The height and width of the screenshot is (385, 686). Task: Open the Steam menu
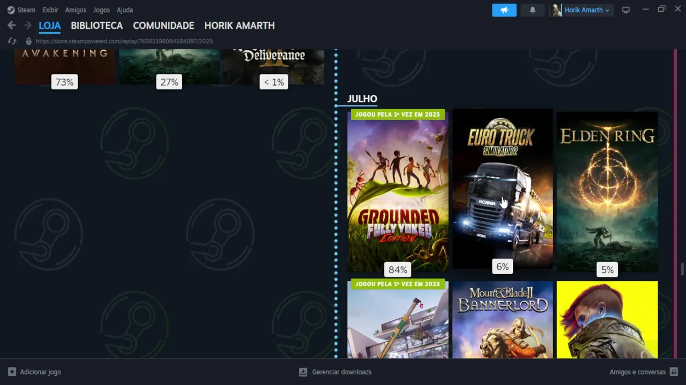tap(21, 10)
